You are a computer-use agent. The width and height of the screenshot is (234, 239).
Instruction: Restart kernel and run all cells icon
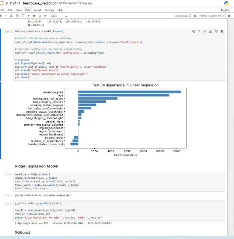pyautogui.click(x=45, y=16)
